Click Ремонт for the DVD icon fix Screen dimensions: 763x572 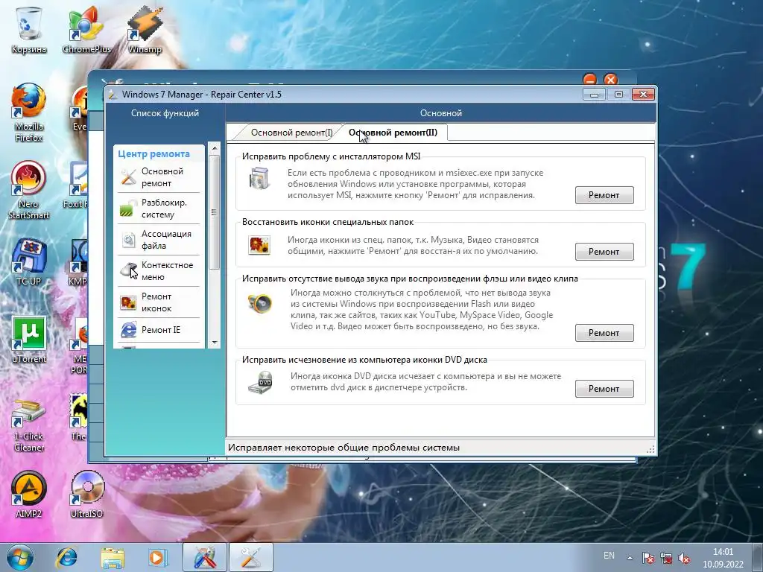coord(604,389)
